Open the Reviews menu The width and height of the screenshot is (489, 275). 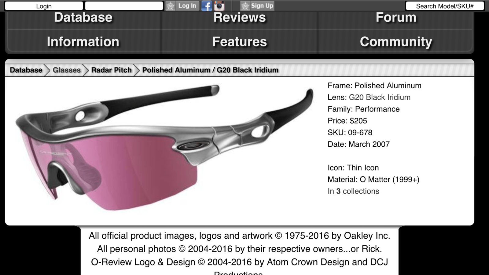[x=240, y=18]
